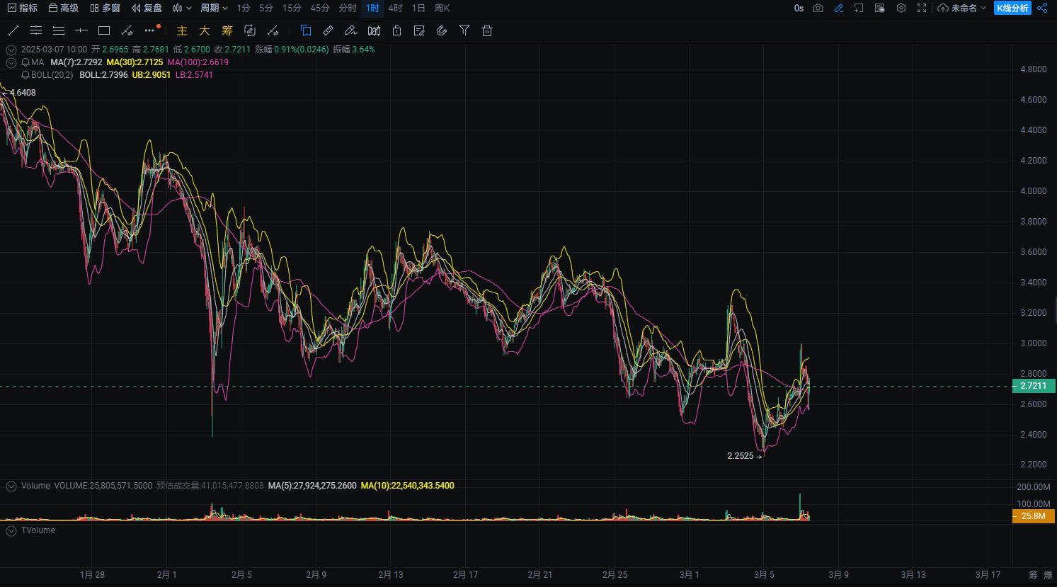The height and width of the screenshot is (587, 1057).
Task: Toggle the BOLL indicator alert bell
Action: tap(25, 75)
